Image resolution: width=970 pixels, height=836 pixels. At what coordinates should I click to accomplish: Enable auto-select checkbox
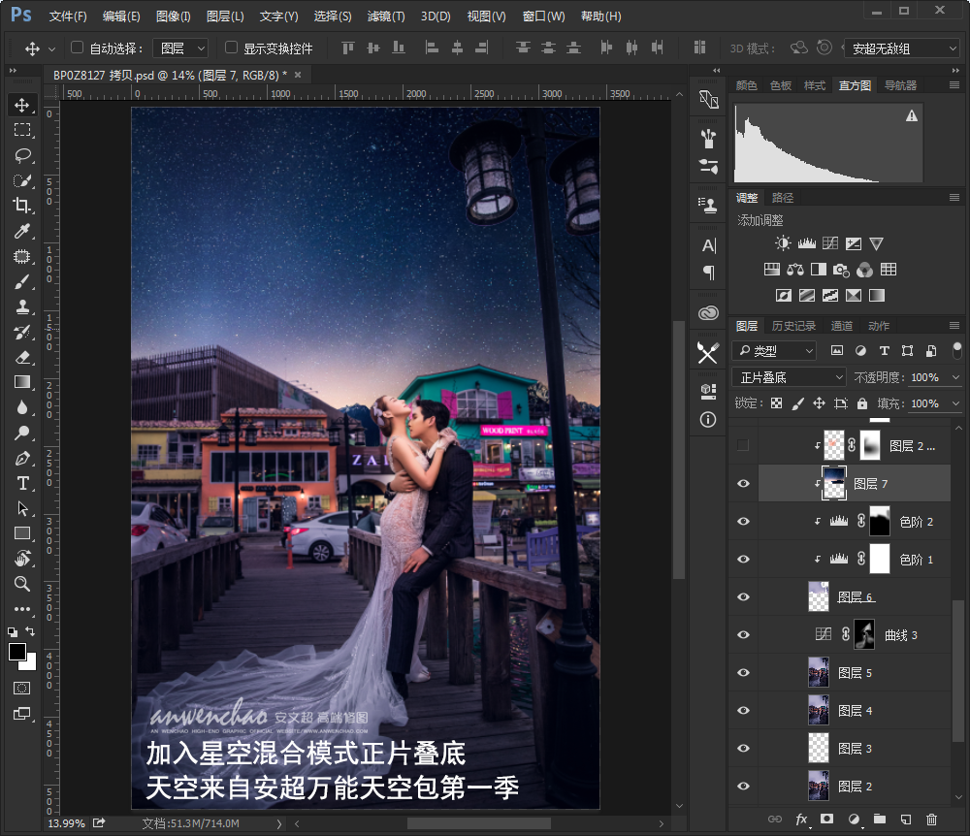[x=78, y=48]
